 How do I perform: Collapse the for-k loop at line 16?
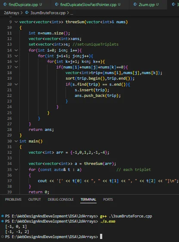point(16,62)
